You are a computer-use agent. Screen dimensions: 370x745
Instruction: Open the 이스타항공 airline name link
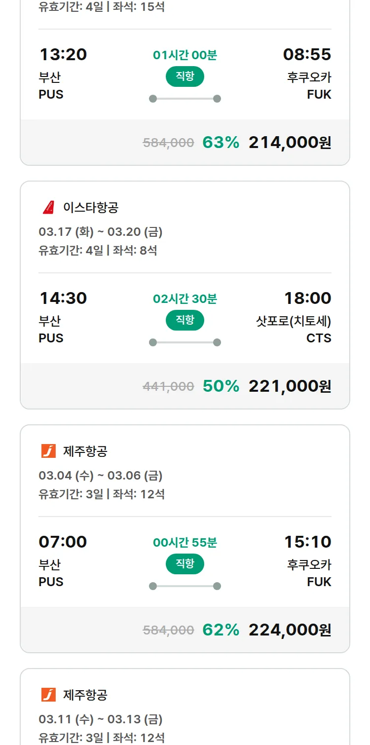pyautogui.click(x=91, y=207)
